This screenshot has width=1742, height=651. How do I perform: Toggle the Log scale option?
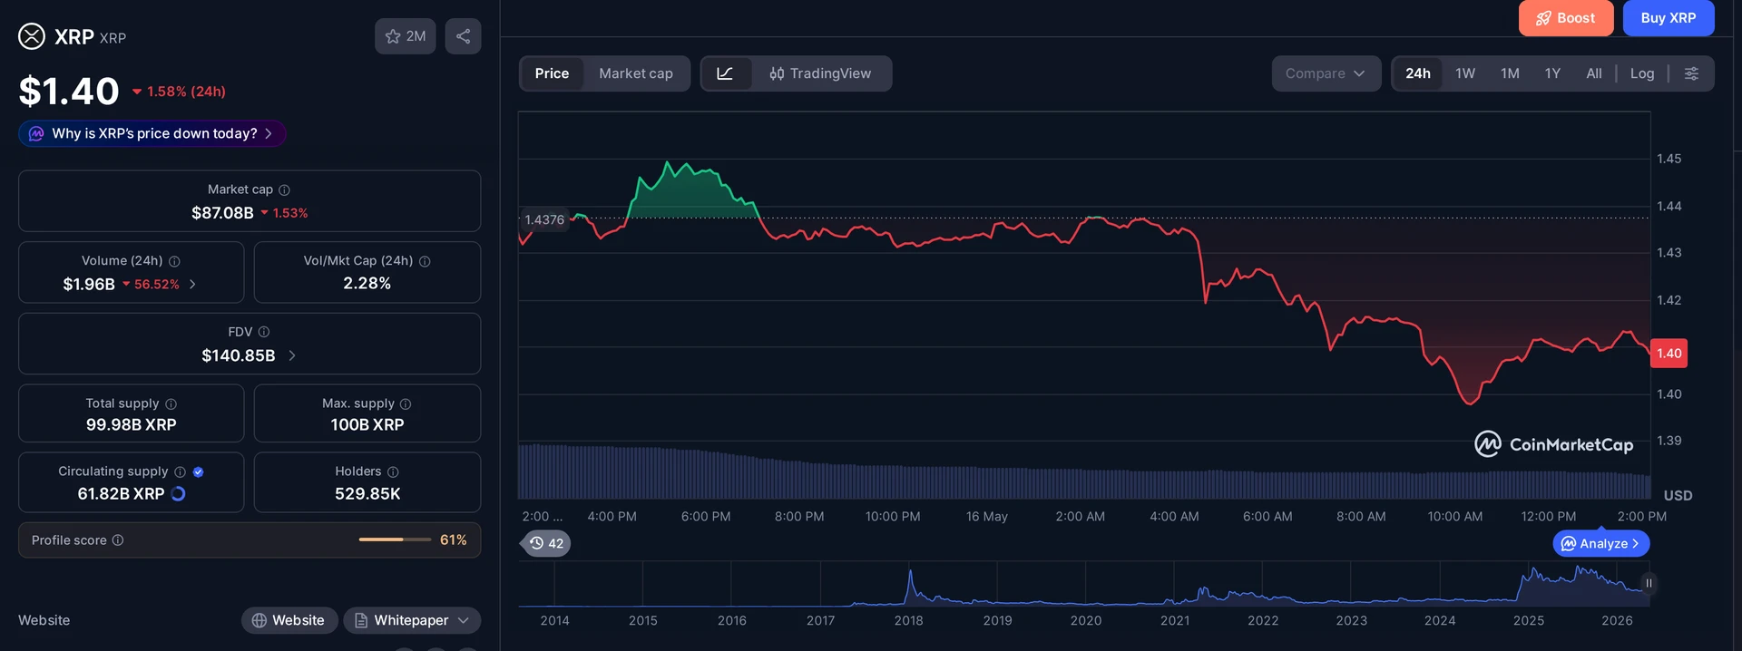coord(1642,73)
